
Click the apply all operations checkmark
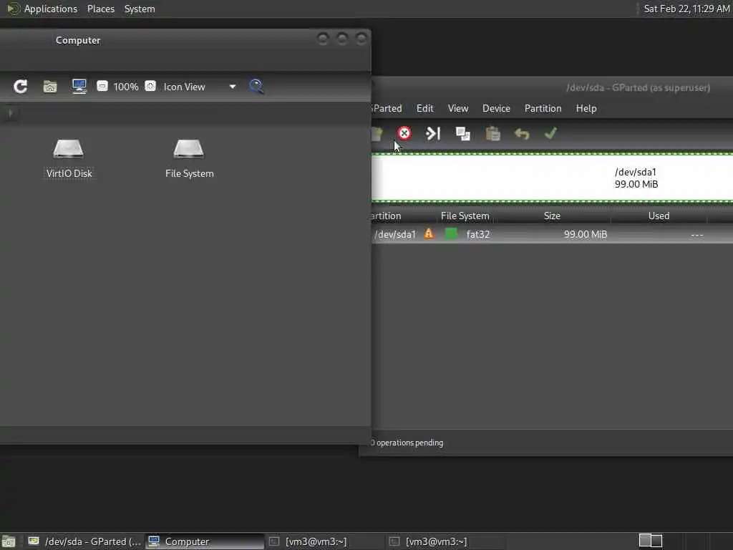(550, 134)
